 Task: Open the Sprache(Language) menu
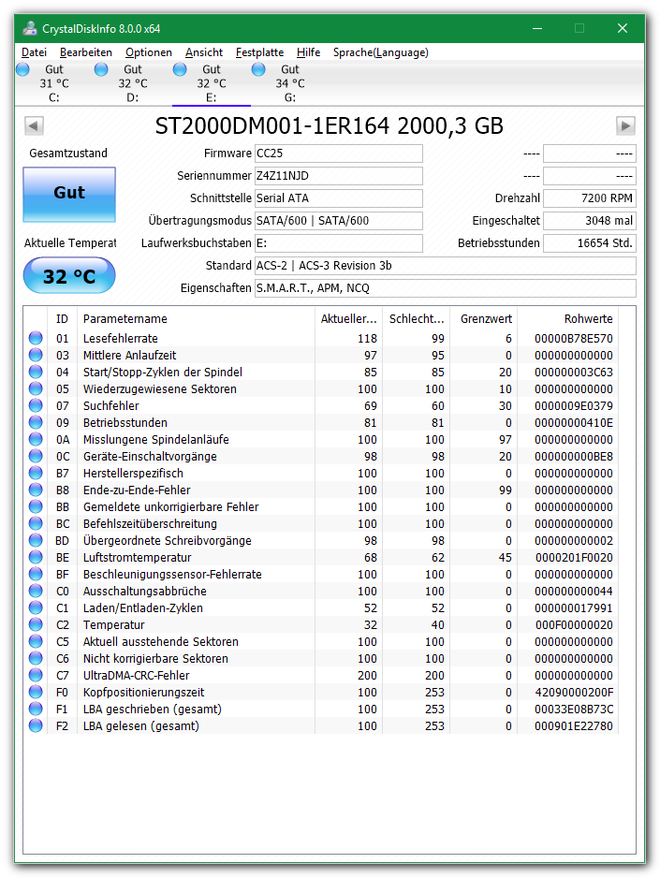pyautogui.click(x=381, y=52)
